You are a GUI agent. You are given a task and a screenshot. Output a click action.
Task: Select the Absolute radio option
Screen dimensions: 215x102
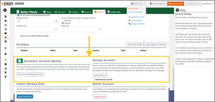click(x=63, y=20)
